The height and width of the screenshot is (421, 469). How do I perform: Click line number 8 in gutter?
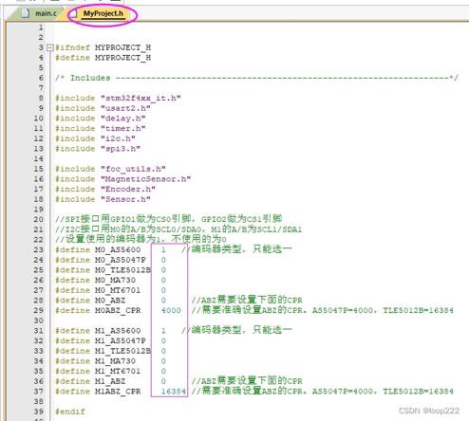(41, 98)
